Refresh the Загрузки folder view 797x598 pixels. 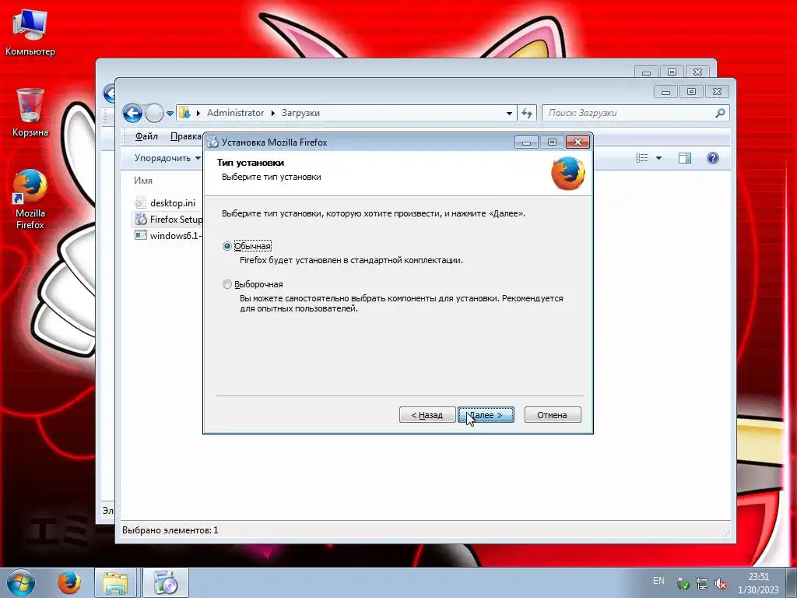coord(527,114)
